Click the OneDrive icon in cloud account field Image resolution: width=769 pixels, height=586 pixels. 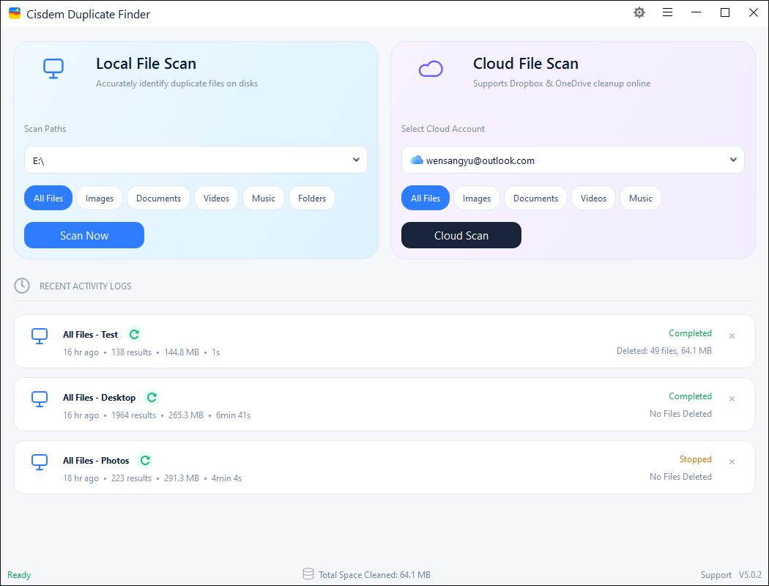tap(417, 160)
